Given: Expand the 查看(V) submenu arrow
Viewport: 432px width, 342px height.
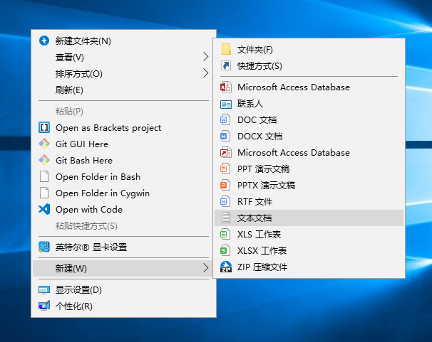Looking at the screenshot, I should click(x=206, y=57).
